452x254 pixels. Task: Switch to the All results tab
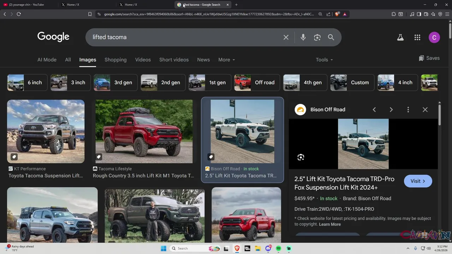pos(68,60)
